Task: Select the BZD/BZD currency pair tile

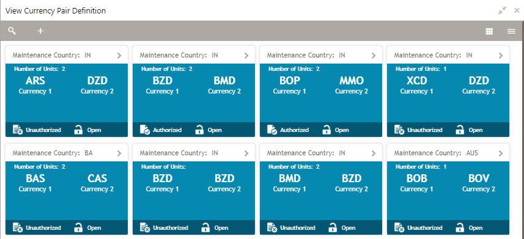Action: pyautogui.click(x=194, y=191)
